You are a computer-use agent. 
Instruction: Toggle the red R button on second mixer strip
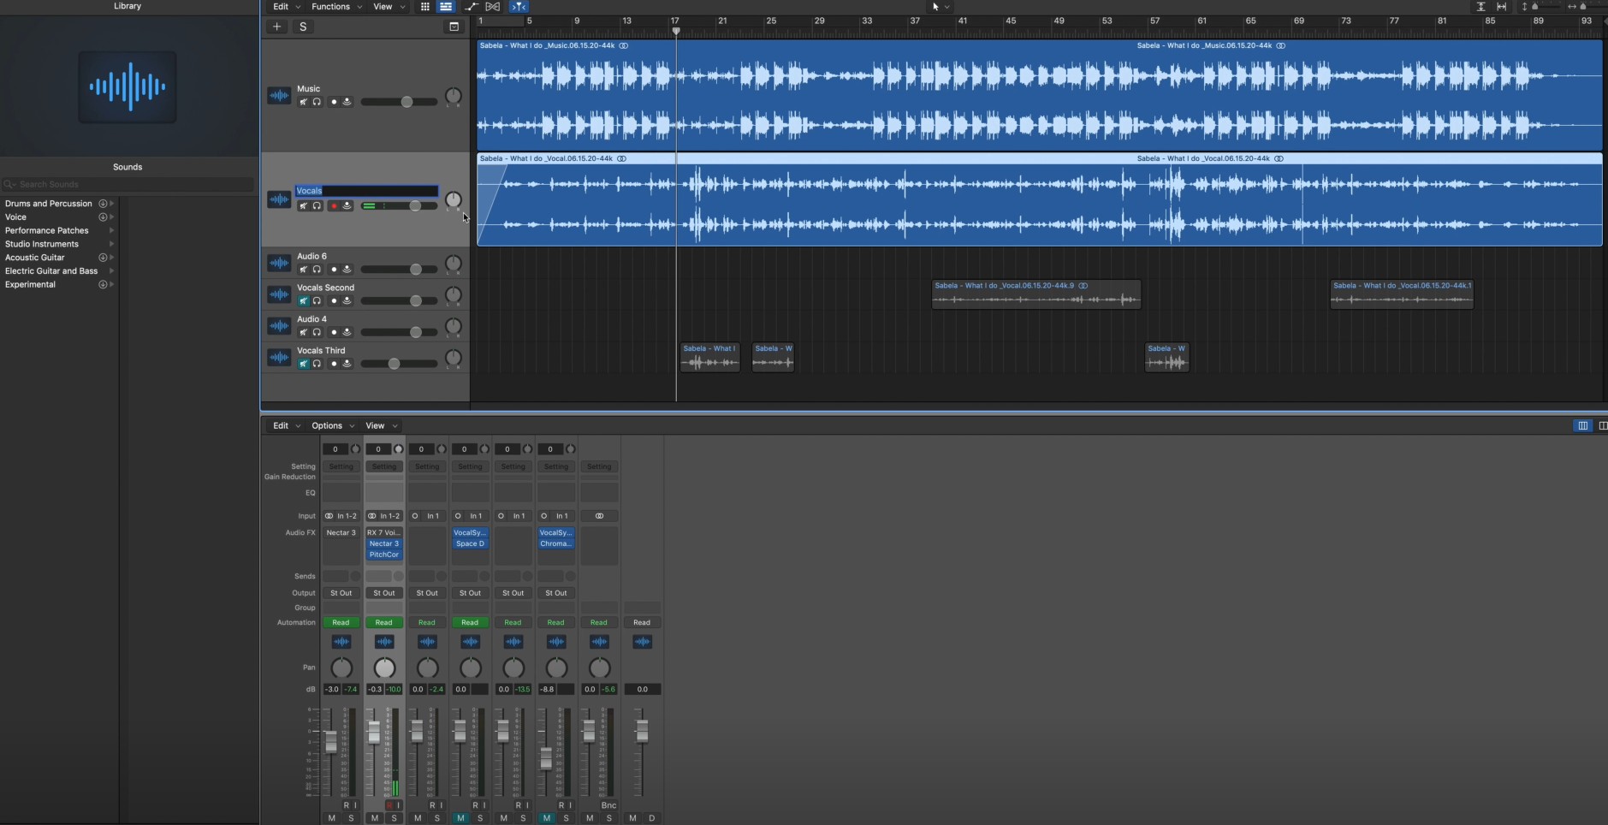[x=389, y=805]
